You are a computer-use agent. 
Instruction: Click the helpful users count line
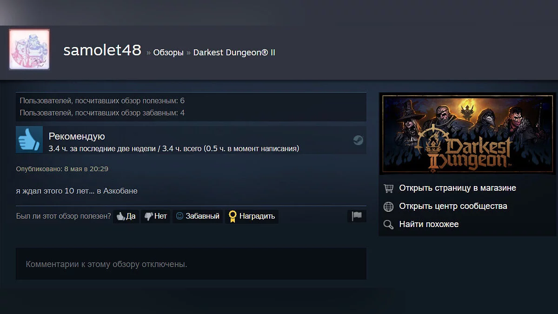click(102, 100)
